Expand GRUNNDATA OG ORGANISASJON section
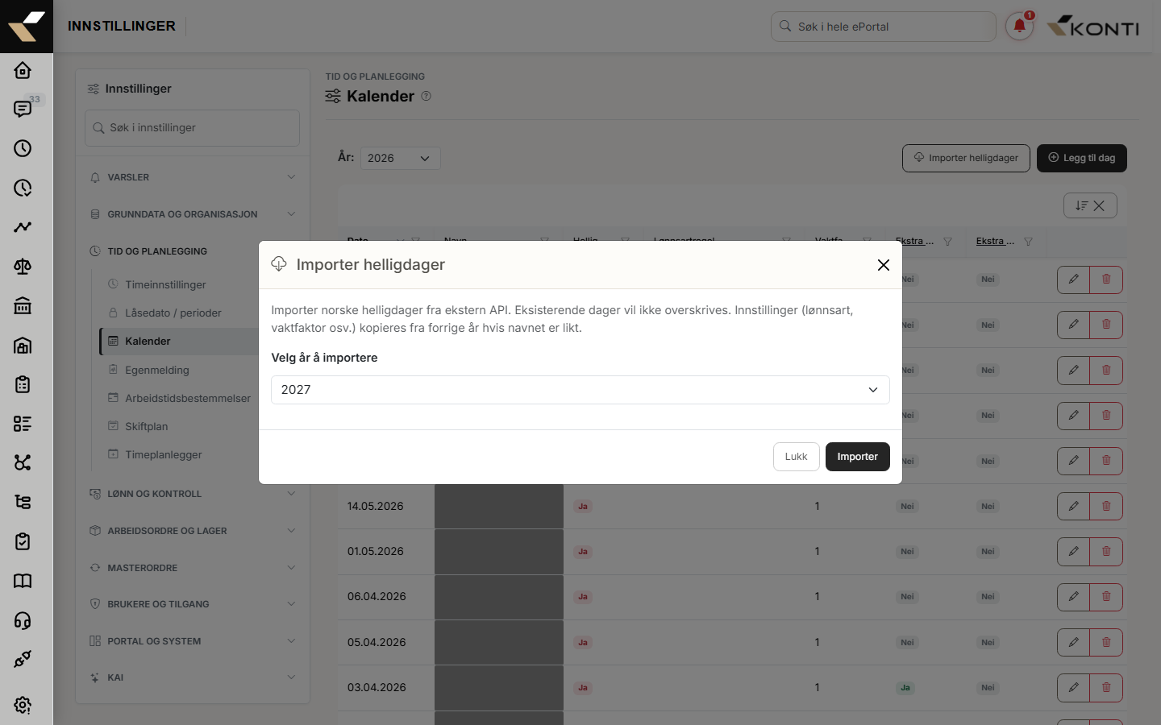 tap(193, 214)
